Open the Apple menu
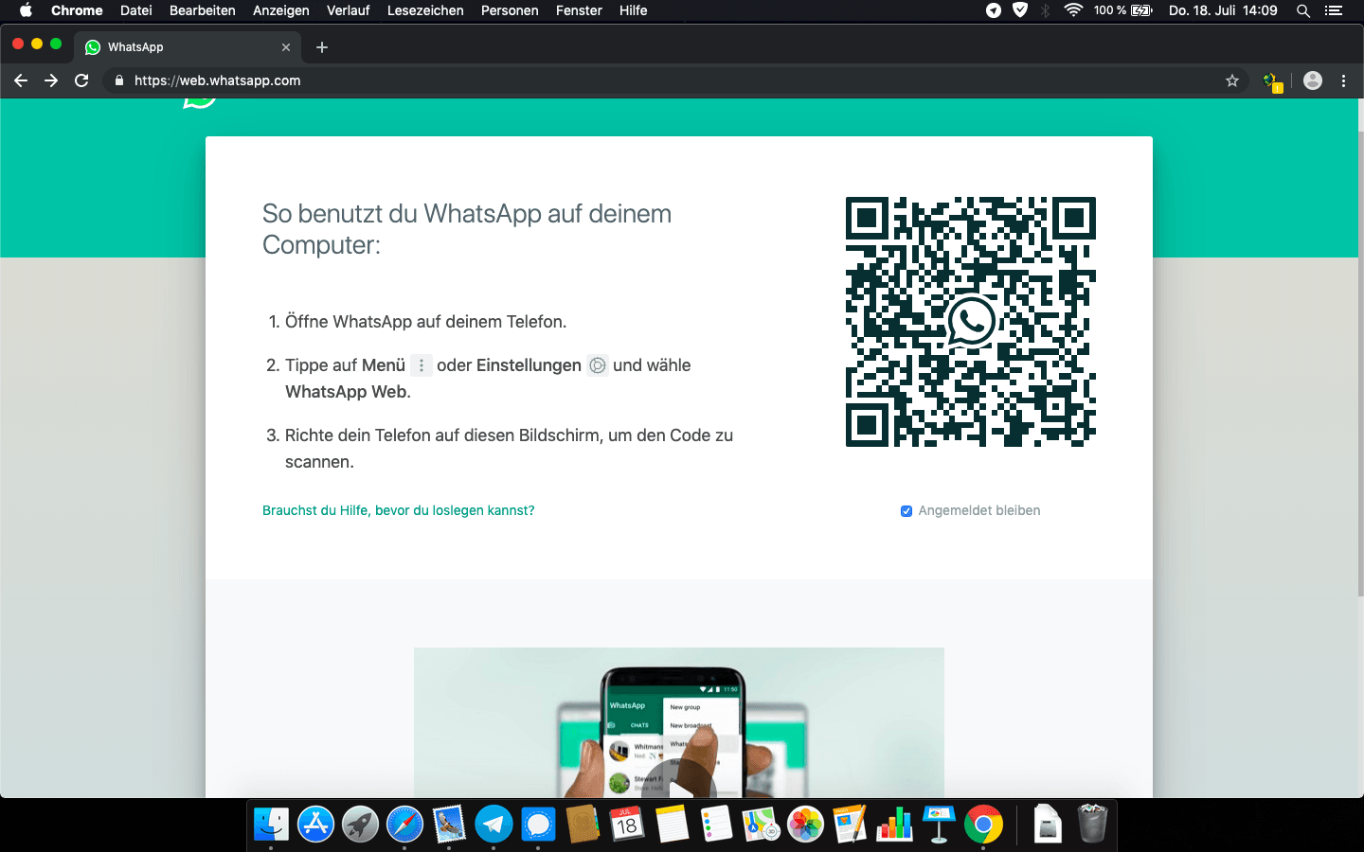 click(26, 10)
